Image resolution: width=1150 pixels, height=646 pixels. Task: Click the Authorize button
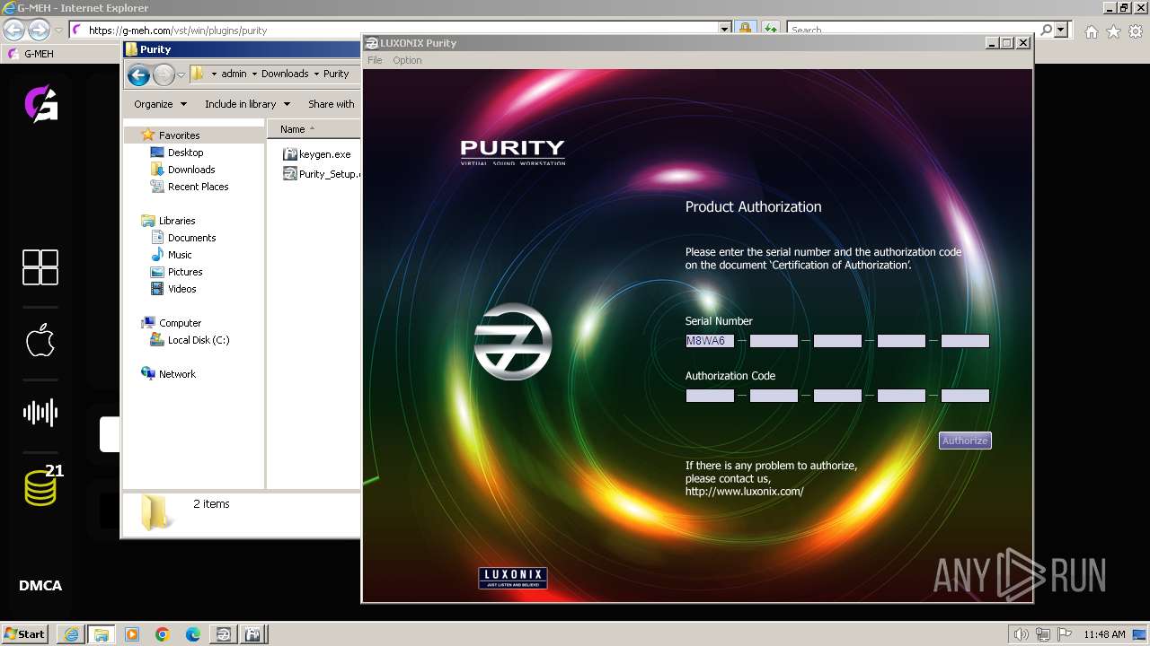(965, 441)
